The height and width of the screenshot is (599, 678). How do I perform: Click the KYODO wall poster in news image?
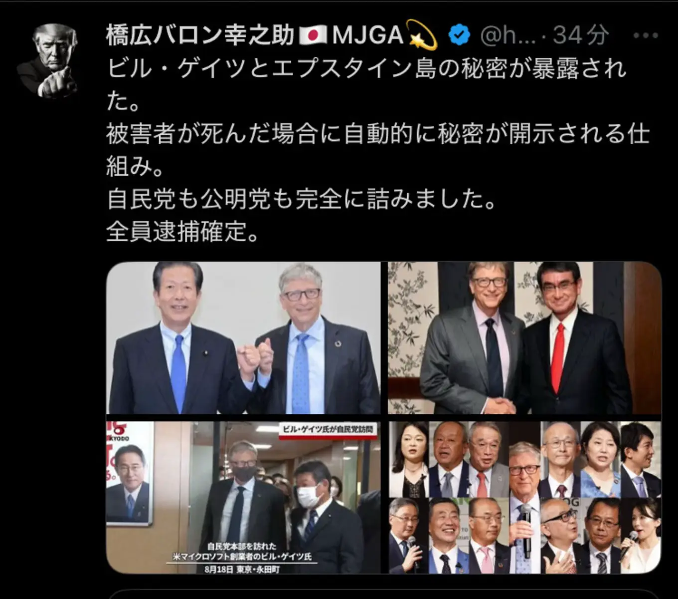click(x=129, y=473)
